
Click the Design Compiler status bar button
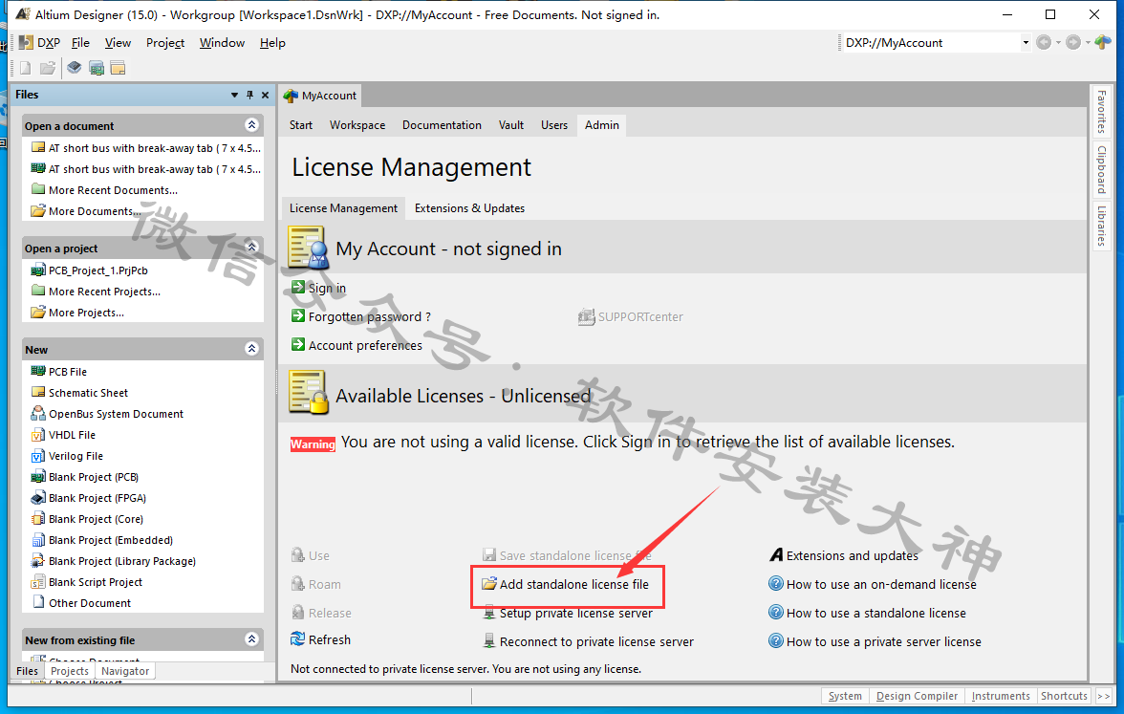tap(917, 696)
